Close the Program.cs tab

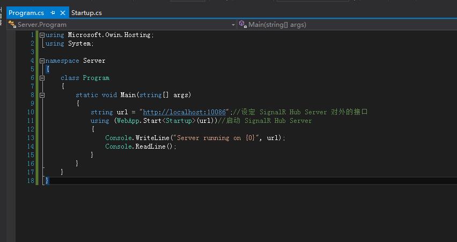[x=63, y=13]
